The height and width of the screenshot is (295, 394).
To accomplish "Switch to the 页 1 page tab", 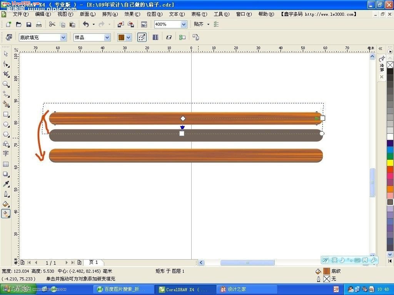I will pyautogui.click(x=93, y=262).
